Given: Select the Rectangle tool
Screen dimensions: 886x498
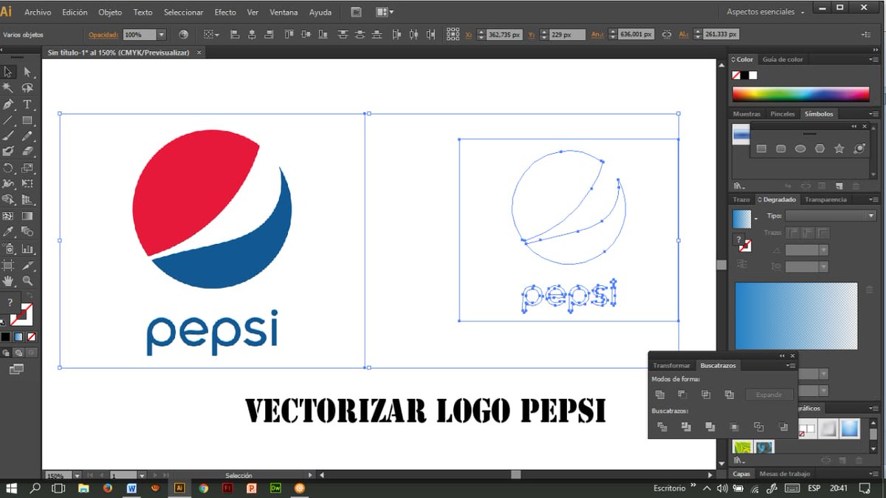Looking at the screenshot, I should tap(27, 120).
